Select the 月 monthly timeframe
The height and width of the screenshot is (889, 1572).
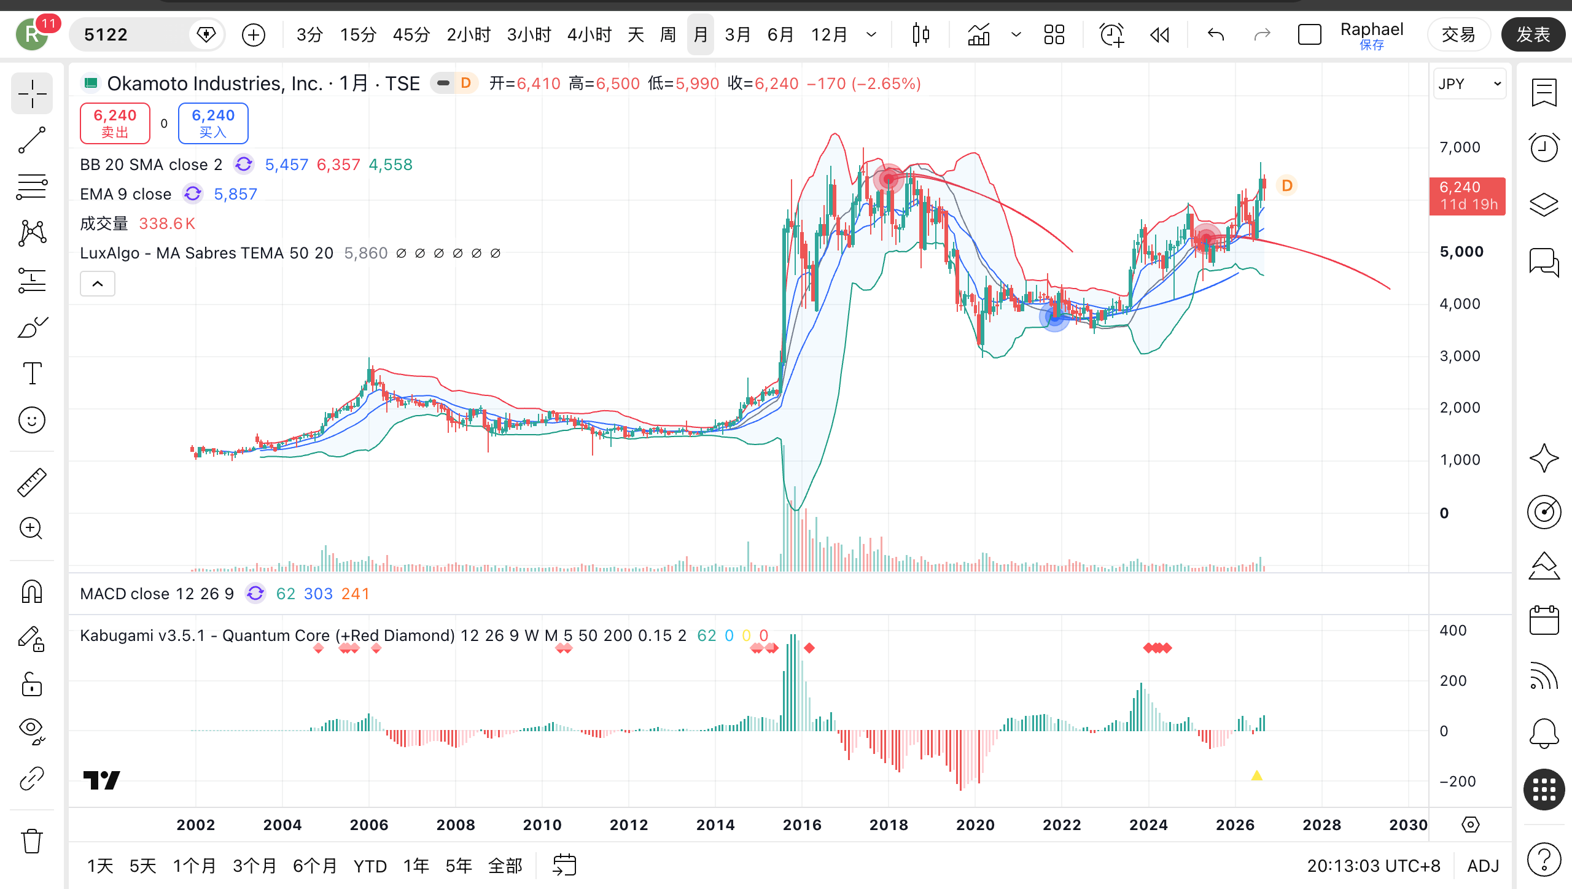[x=701, y=34]
